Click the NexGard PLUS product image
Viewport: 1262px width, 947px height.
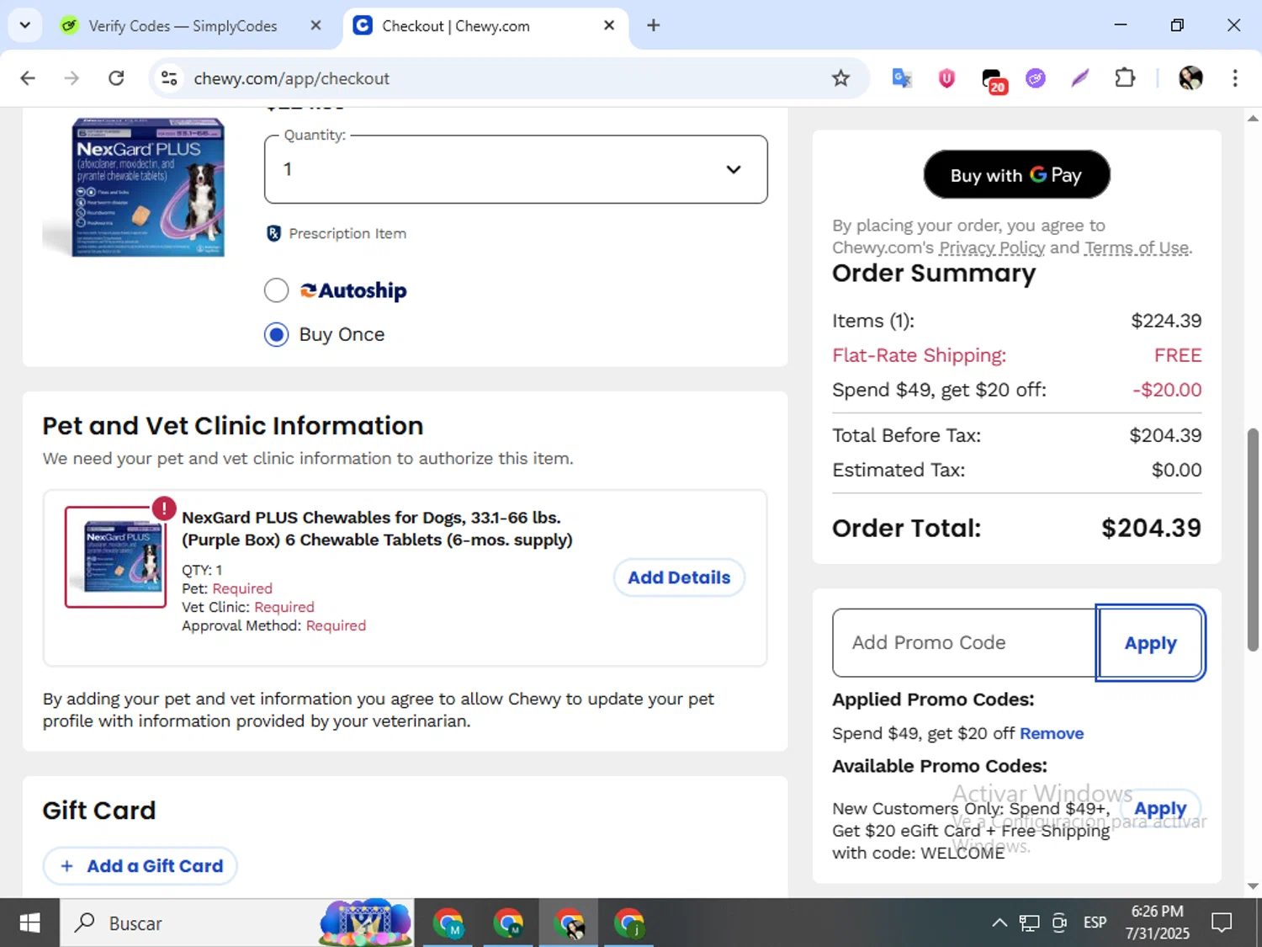[x=147, y=187]
